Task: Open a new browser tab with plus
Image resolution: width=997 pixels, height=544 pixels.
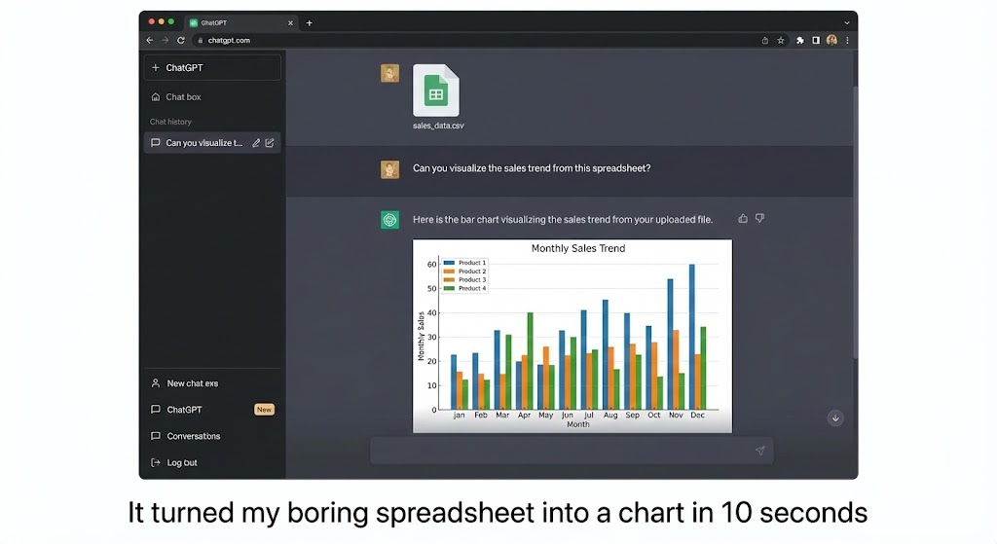Action: [x=310, y=22]
